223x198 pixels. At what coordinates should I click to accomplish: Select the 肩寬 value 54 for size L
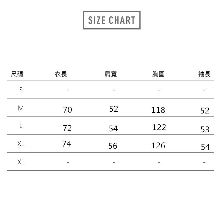point(113,129)
